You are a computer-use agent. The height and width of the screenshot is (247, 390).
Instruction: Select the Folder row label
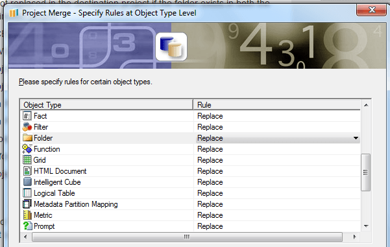coord(43,138)
